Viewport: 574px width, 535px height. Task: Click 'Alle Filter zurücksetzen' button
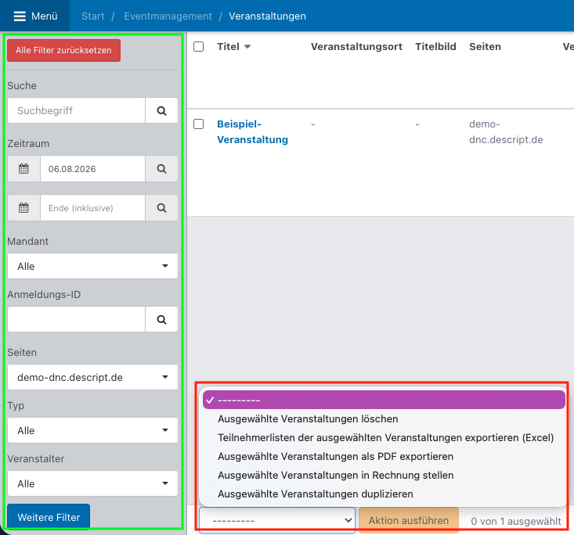[x=64, y=51]
